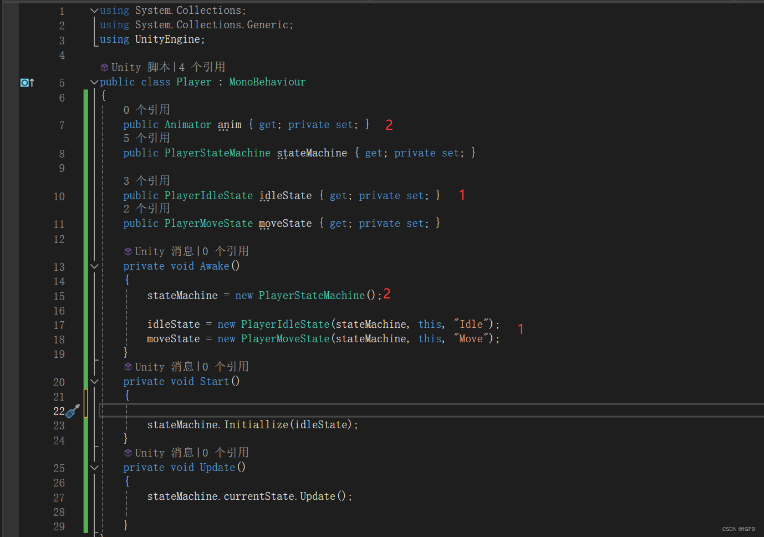Click line number 15 in the margin
This screenshot has height=537, width=764.
[x=59, y=296]
